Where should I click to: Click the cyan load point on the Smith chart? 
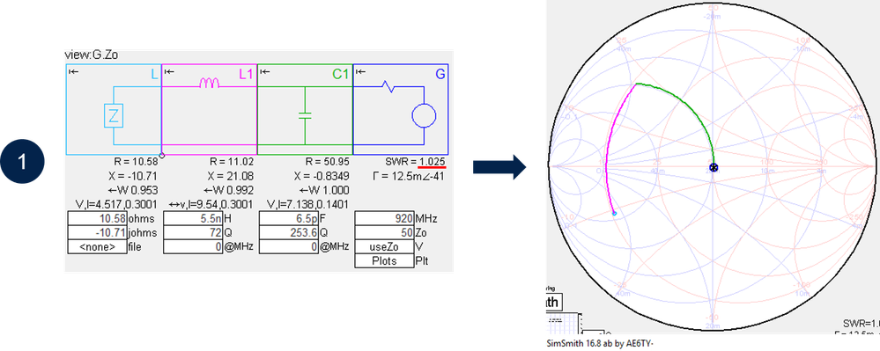tap(614, 214)
